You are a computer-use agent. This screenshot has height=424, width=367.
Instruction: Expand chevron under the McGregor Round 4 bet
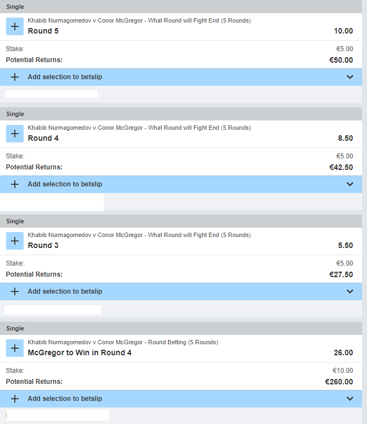(x=350, y=399)
